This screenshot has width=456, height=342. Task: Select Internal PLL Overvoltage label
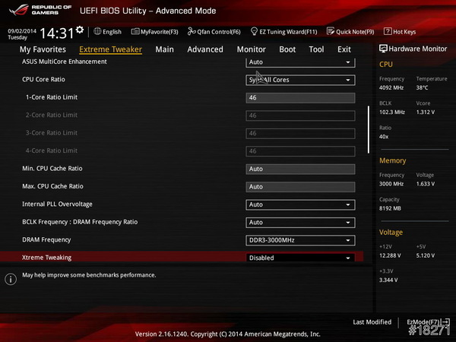(57, 204)
